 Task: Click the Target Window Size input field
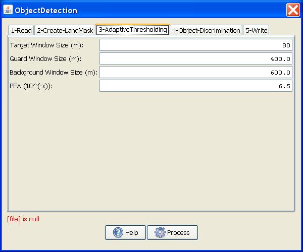196,45
